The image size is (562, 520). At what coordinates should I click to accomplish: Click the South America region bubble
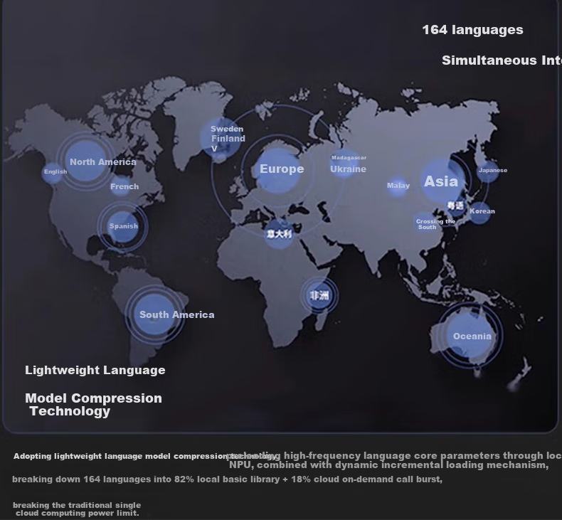pyautogui.click(x=155, y=314)
